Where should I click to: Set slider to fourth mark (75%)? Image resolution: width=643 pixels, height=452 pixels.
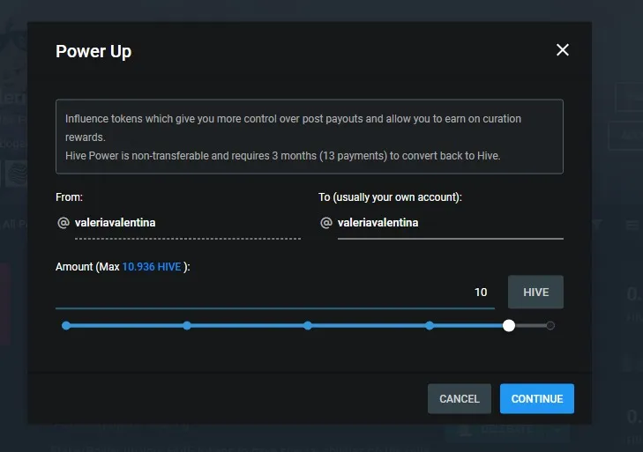tap(430, 326)
